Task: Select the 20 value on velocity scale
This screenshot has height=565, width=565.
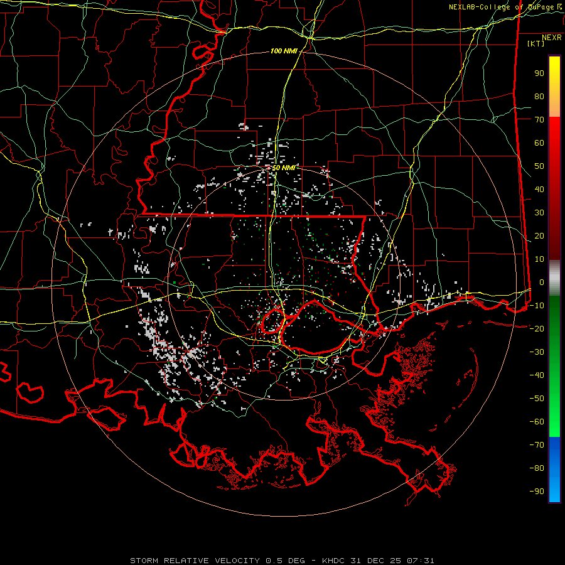Action: point(539,235)
